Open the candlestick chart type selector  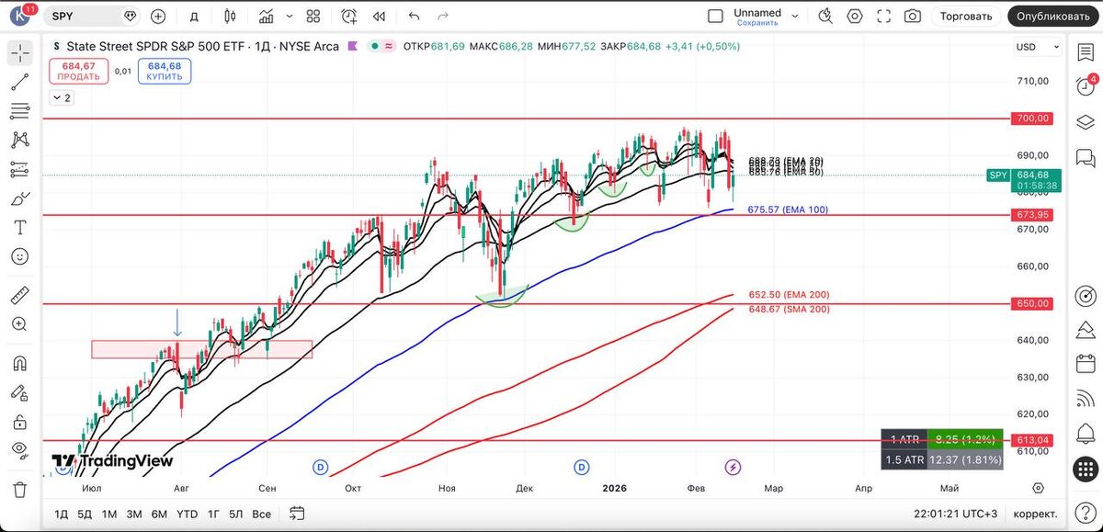(230, 16)
